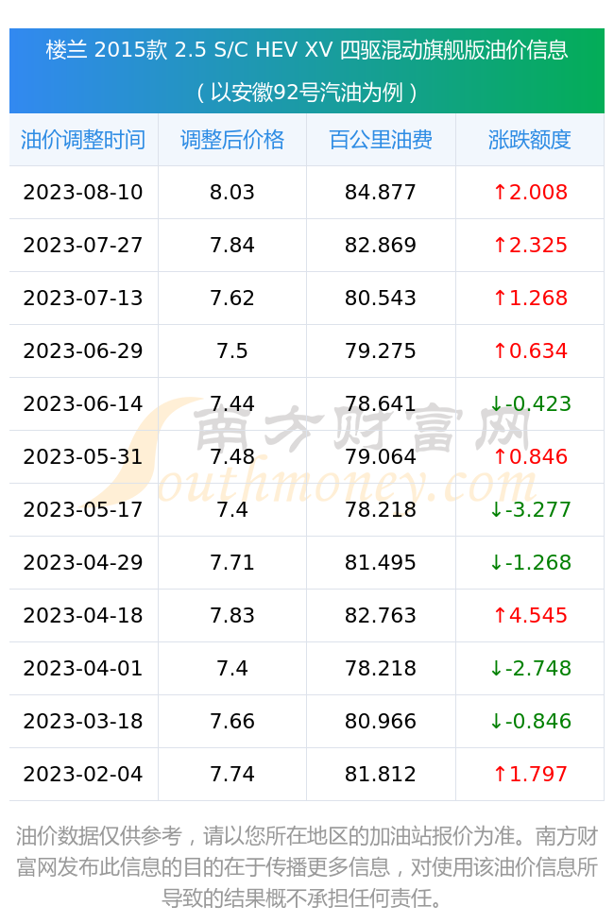Click the 油价调整时间 column header

tap(83, 140)
